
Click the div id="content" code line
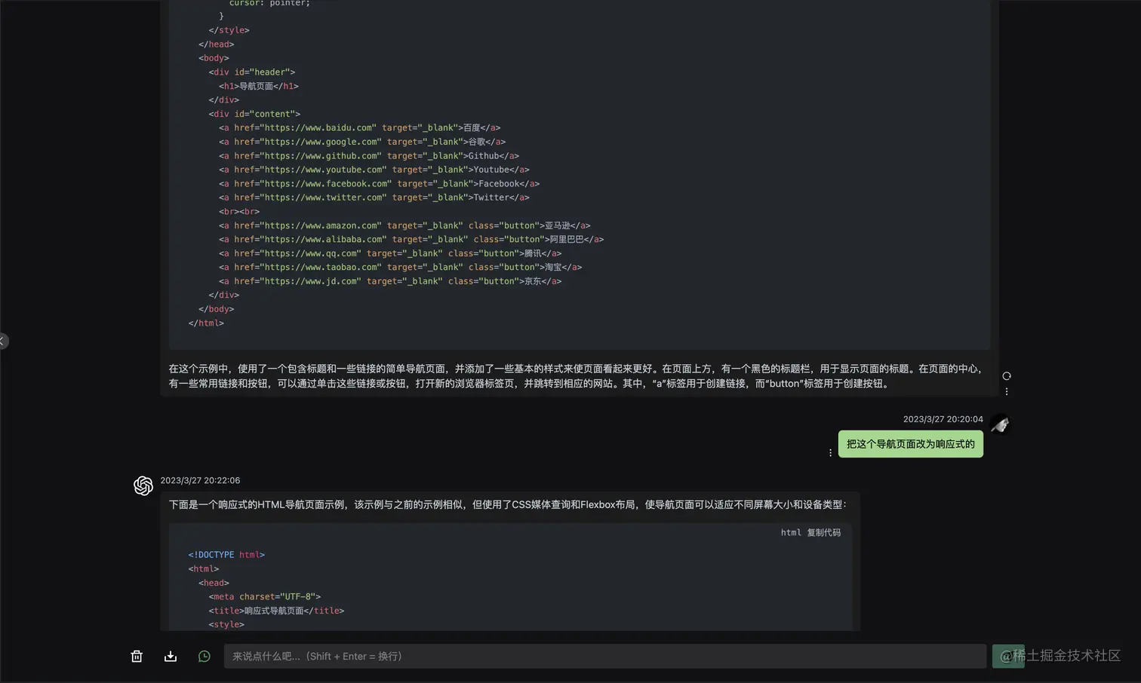pos(254,114)
